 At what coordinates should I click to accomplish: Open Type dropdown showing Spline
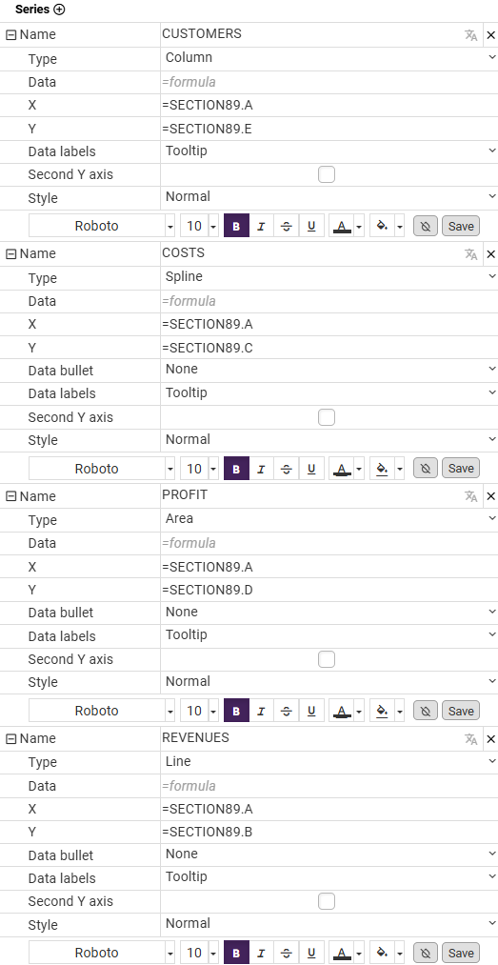tap(329, 277)
